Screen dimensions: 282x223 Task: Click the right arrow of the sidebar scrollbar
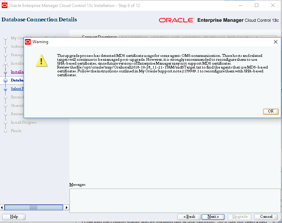pyautogui.click(x=66, y=208)
